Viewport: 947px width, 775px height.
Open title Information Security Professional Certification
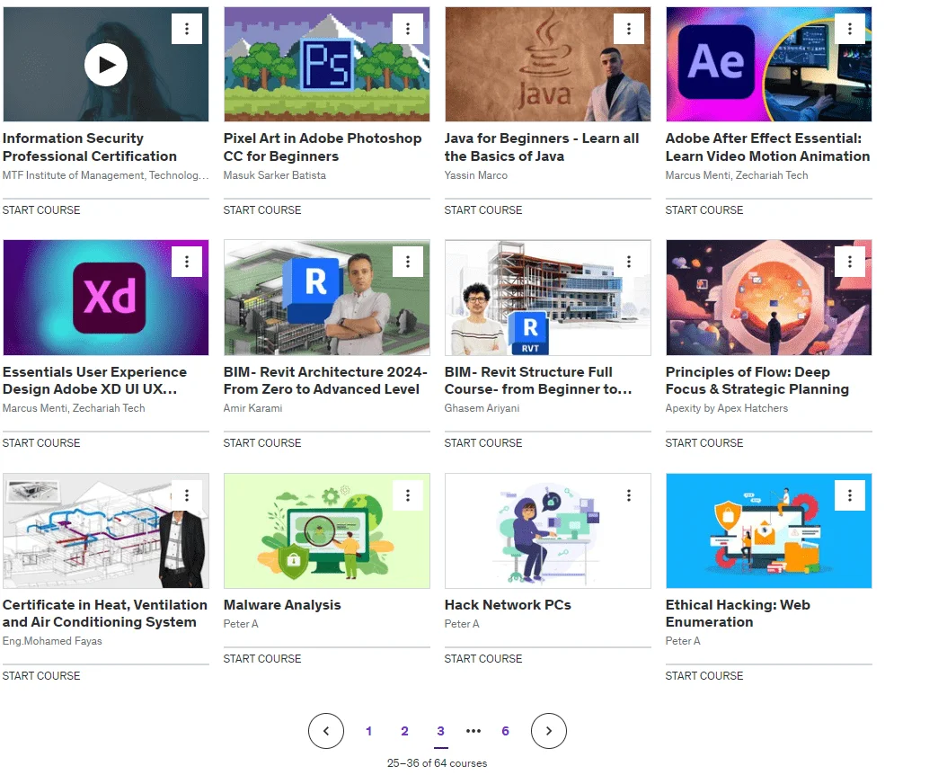[x=89, y=147]
